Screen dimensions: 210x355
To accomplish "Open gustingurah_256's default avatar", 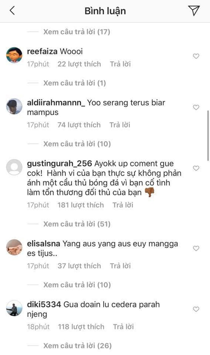I will pos(14,167).
